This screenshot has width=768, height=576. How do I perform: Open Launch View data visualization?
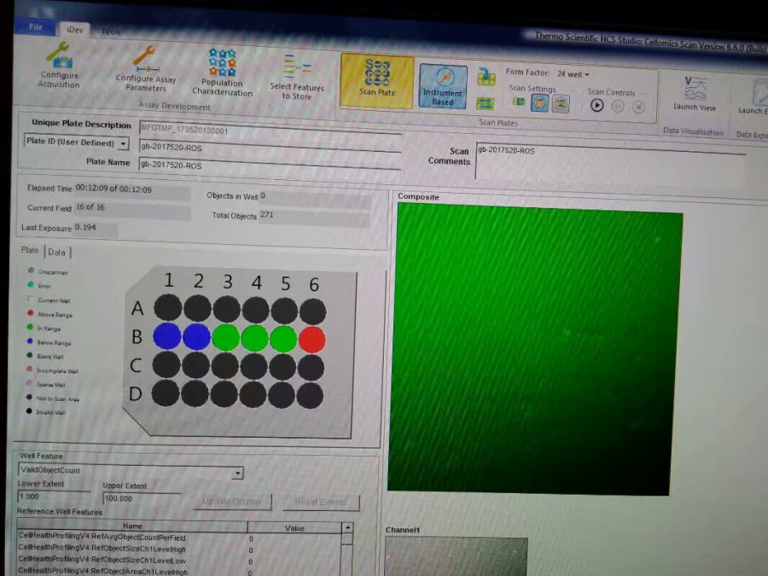[x=695, y=93]
